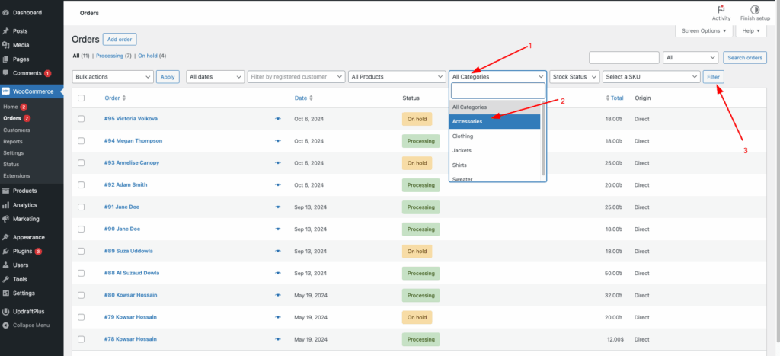Select Shirts in the category list
Image resolution: width=780 pixels, height=356 pixels.
[494, 165]
